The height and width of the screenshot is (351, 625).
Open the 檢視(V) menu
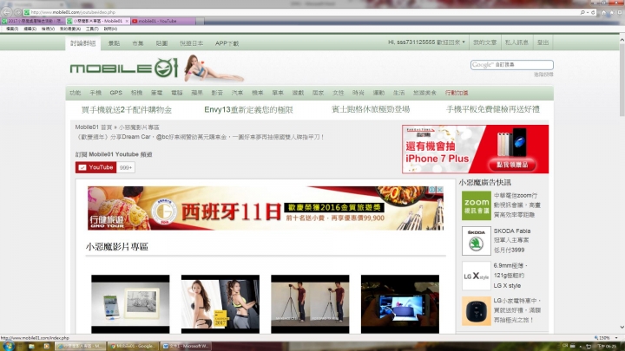click(48, 29)
